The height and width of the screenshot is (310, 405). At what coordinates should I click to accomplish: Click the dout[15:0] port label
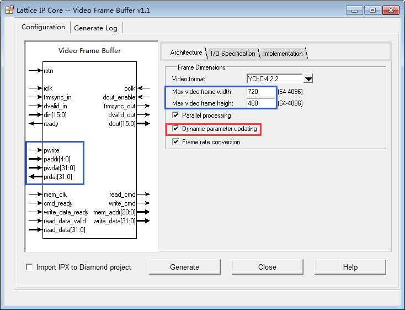click(122, 124)
